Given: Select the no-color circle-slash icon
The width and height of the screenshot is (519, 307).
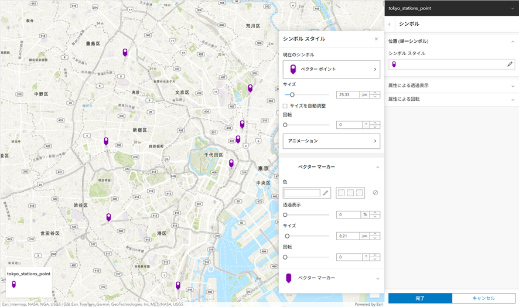Looking at the screenshot, I should (x=375, y=193).
